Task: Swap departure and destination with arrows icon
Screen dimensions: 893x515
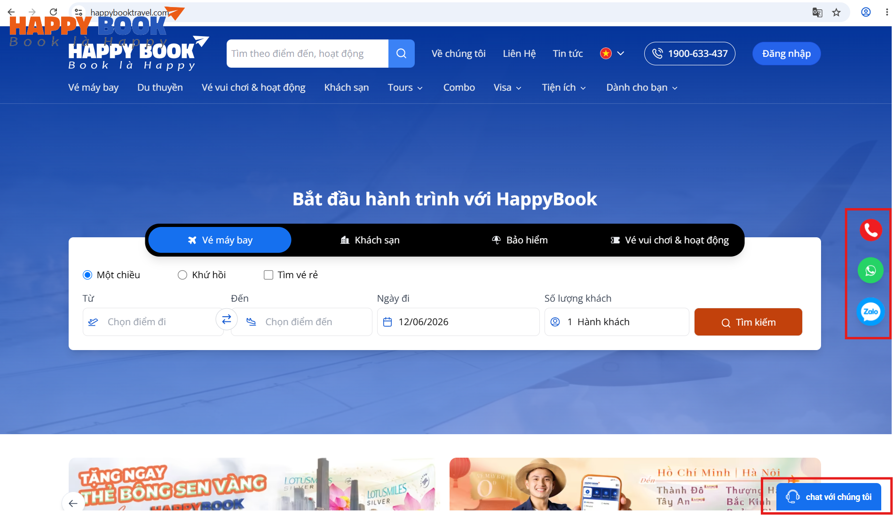Action: 227,320
